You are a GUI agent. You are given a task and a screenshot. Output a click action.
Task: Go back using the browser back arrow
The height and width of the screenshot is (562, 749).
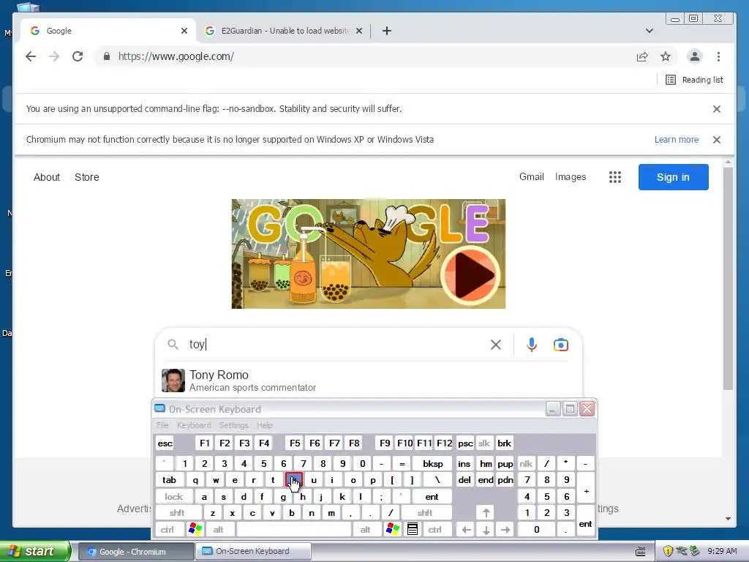(x=31, y=56)
